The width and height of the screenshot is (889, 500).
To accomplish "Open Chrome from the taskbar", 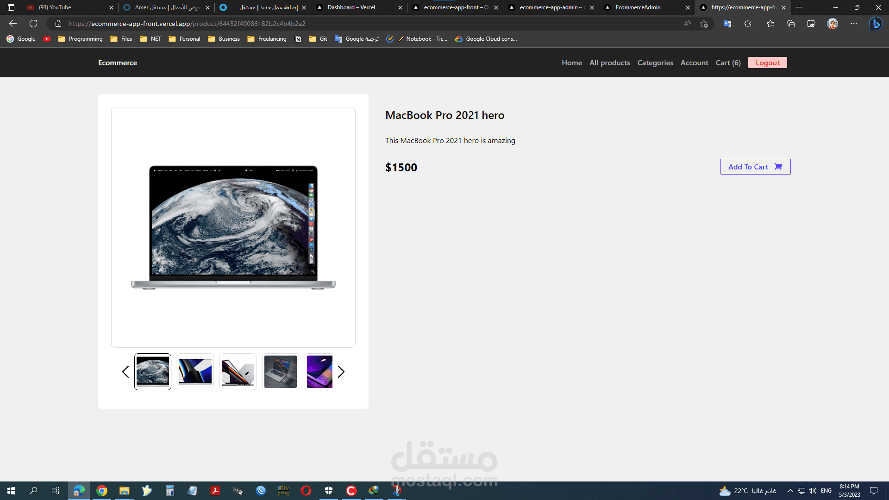I will tap(102, 491).
